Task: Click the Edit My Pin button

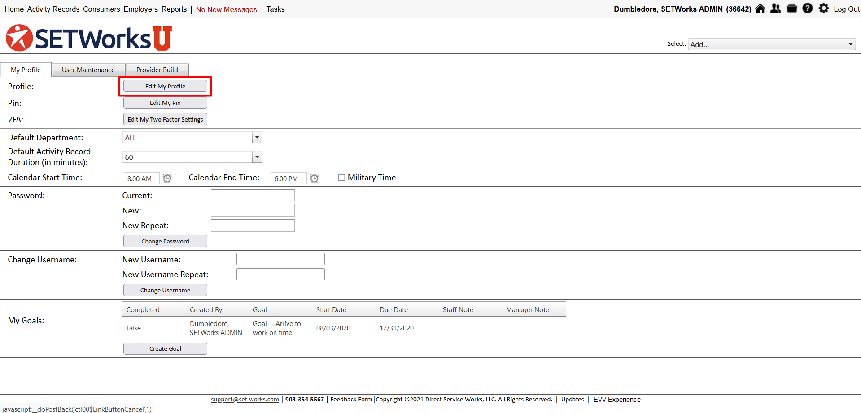Action: [x=165, y=103]
